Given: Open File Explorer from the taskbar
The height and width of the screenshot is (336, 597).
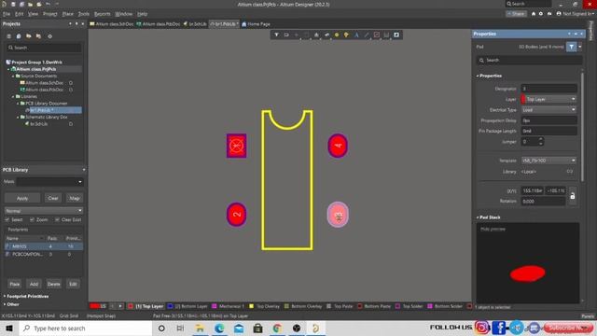Looking at the screenshot, I should pos(200,328).
